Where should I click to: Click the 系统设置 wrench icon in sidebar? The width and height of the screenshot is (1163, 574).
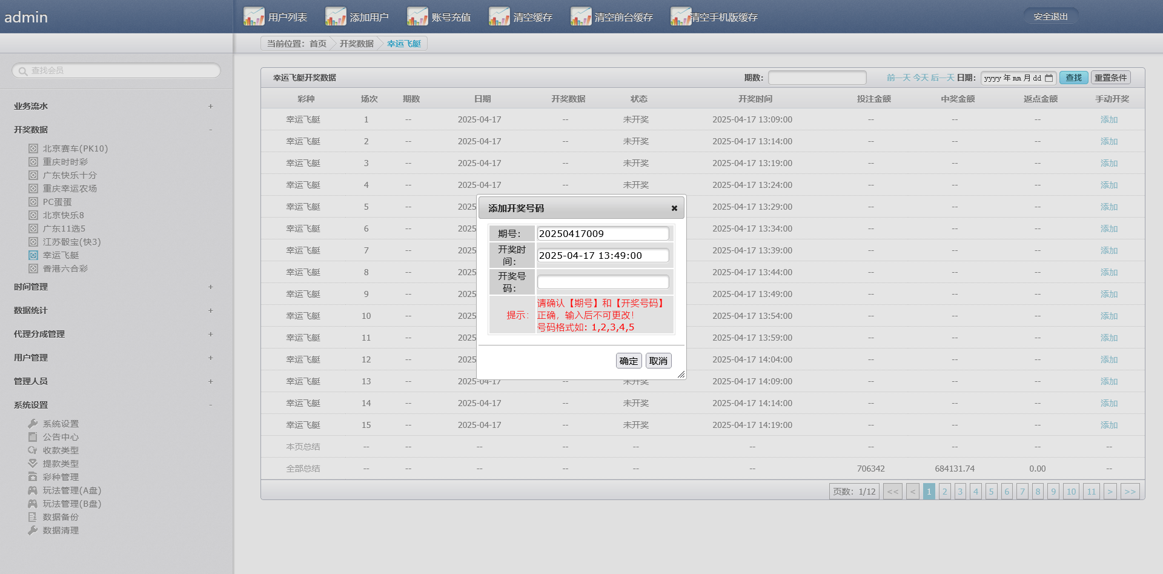33,424
